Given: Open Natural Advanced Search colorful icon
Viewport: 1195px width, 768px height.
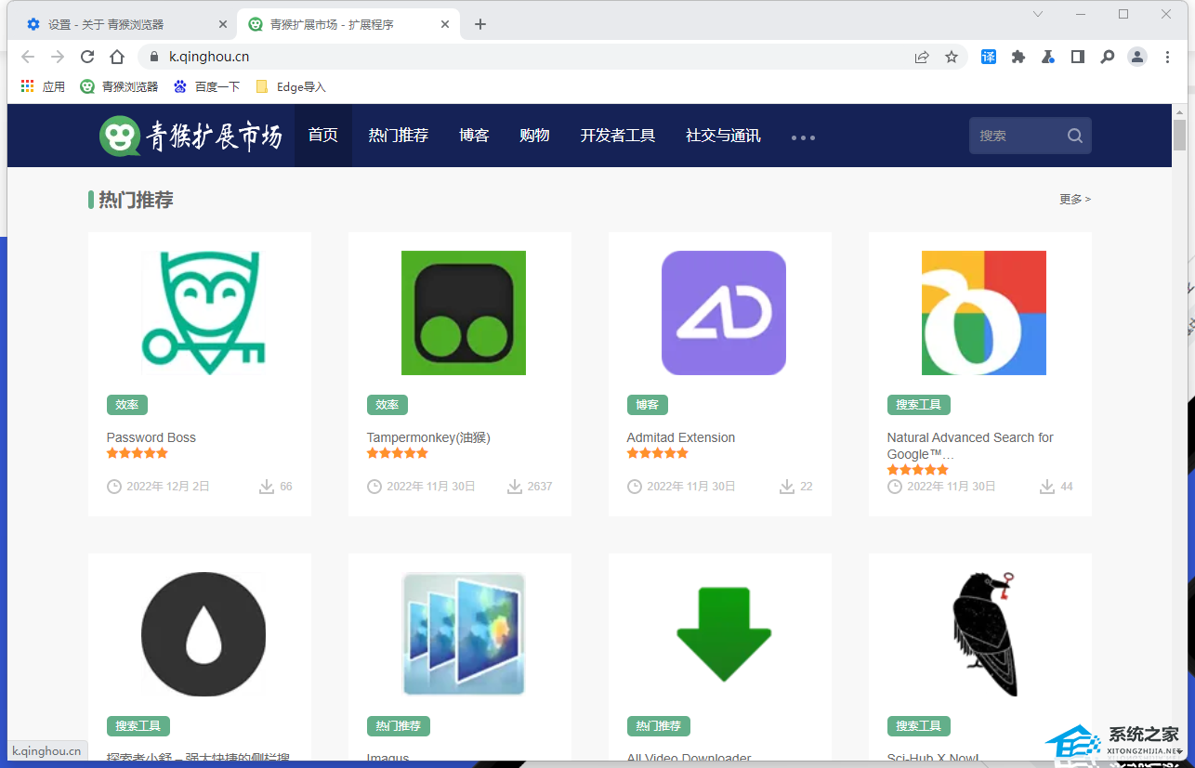Looking at the screenshot, I should 984,313.
